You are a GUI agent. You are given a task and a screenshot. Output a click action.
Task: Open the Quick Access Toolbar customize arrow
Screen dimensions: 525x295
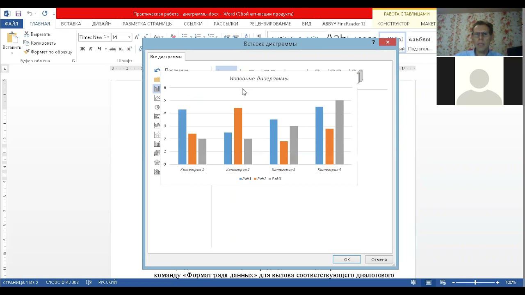tap(54, 14)
